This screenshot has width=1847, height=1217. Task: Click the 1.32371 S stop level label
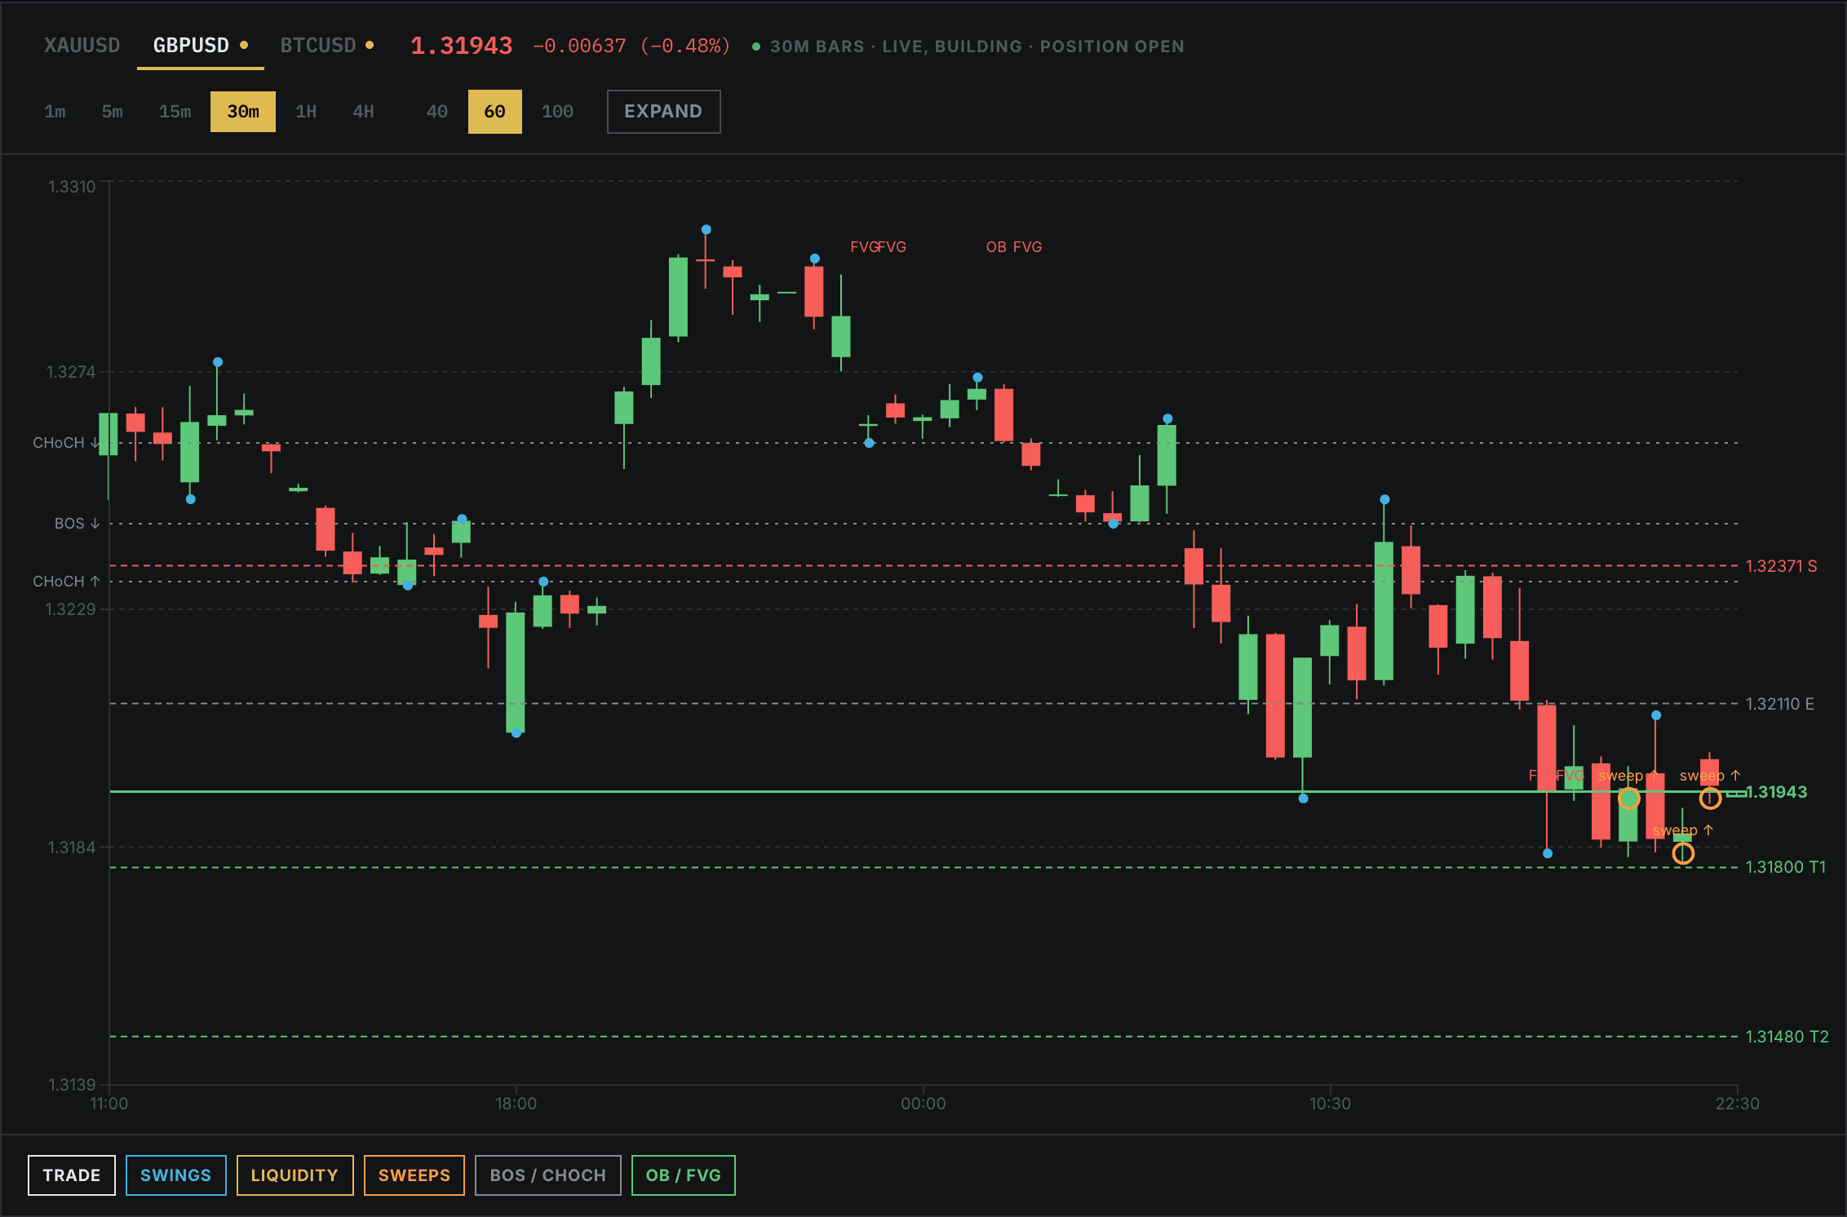click(x=1781, y=566)
